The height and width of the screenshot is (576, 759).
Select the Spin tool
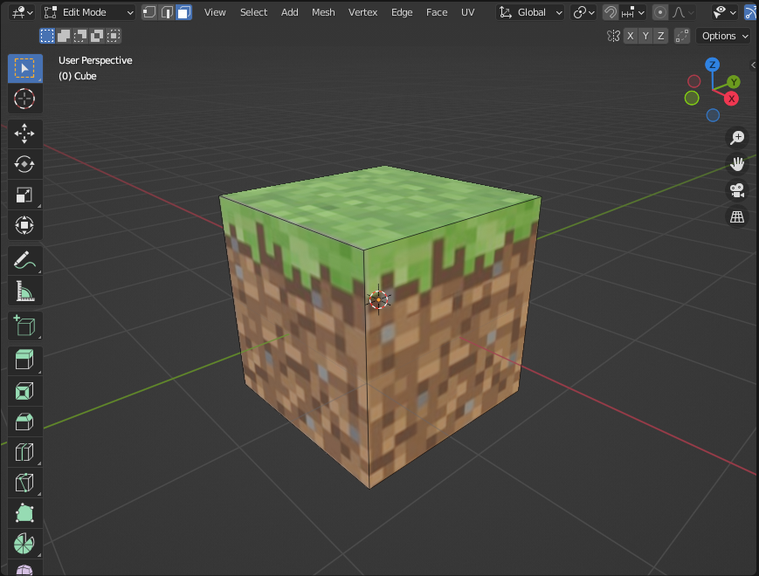pos(24,544)
